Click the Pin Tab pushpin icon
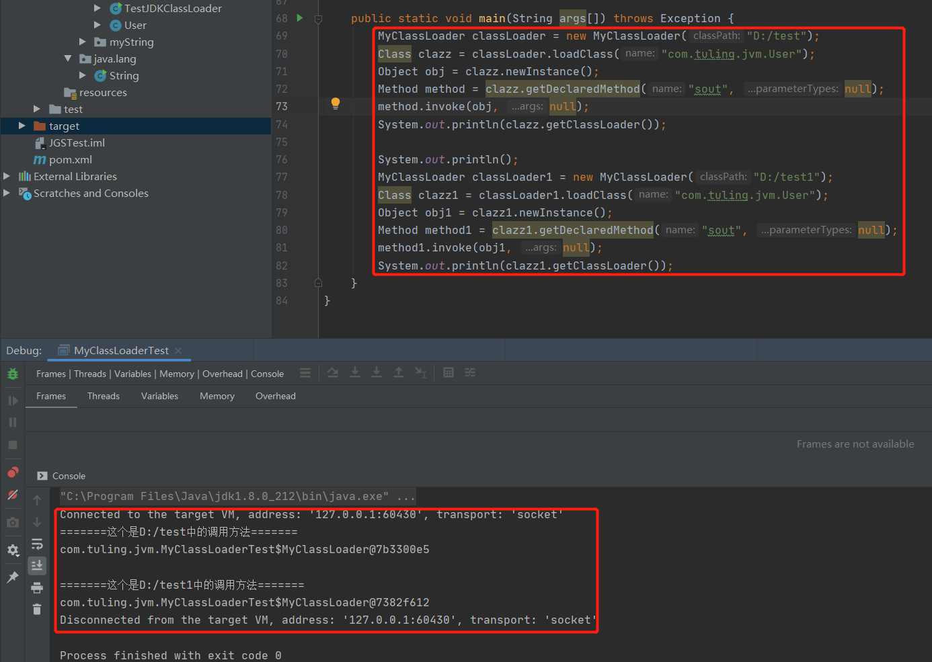 point(13,577)
